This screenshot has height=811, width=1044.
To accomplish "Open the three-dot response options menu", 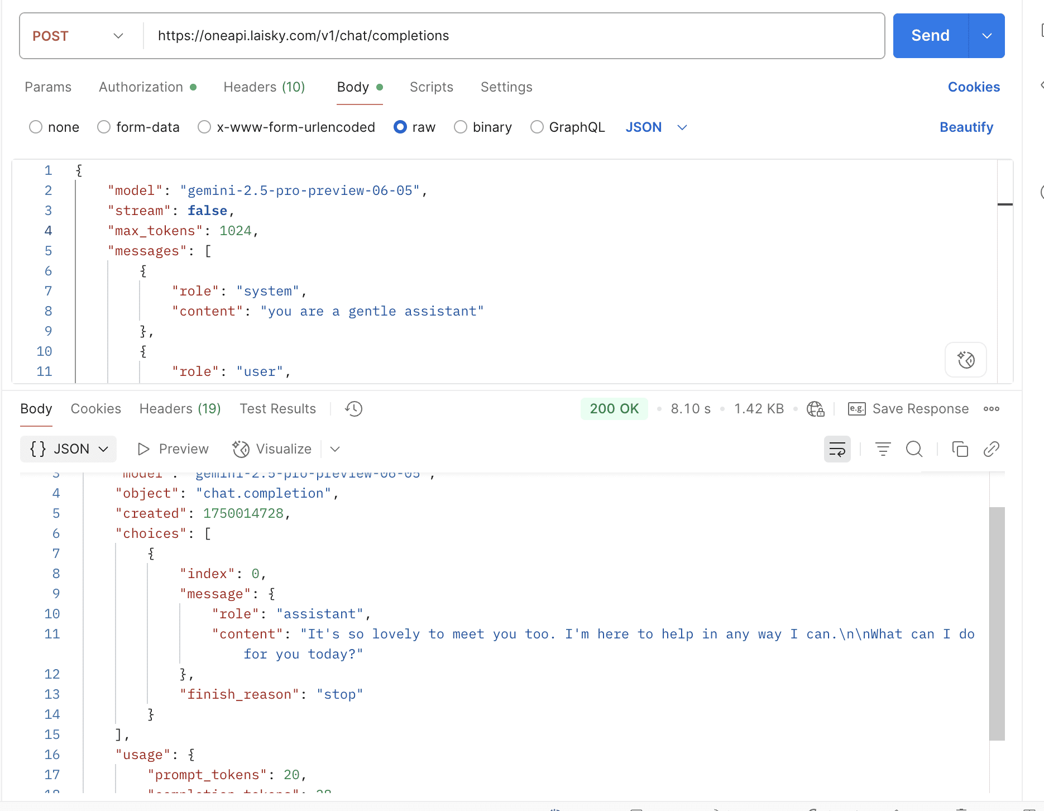I will tap(991, 409).
